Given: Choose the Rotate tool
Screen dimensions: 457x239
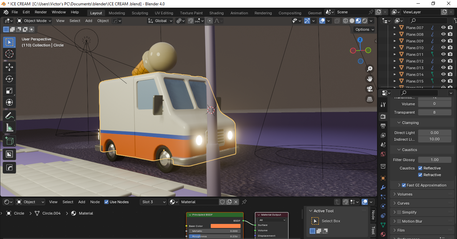Looking at the screenshot, I should tap(9, 79).
